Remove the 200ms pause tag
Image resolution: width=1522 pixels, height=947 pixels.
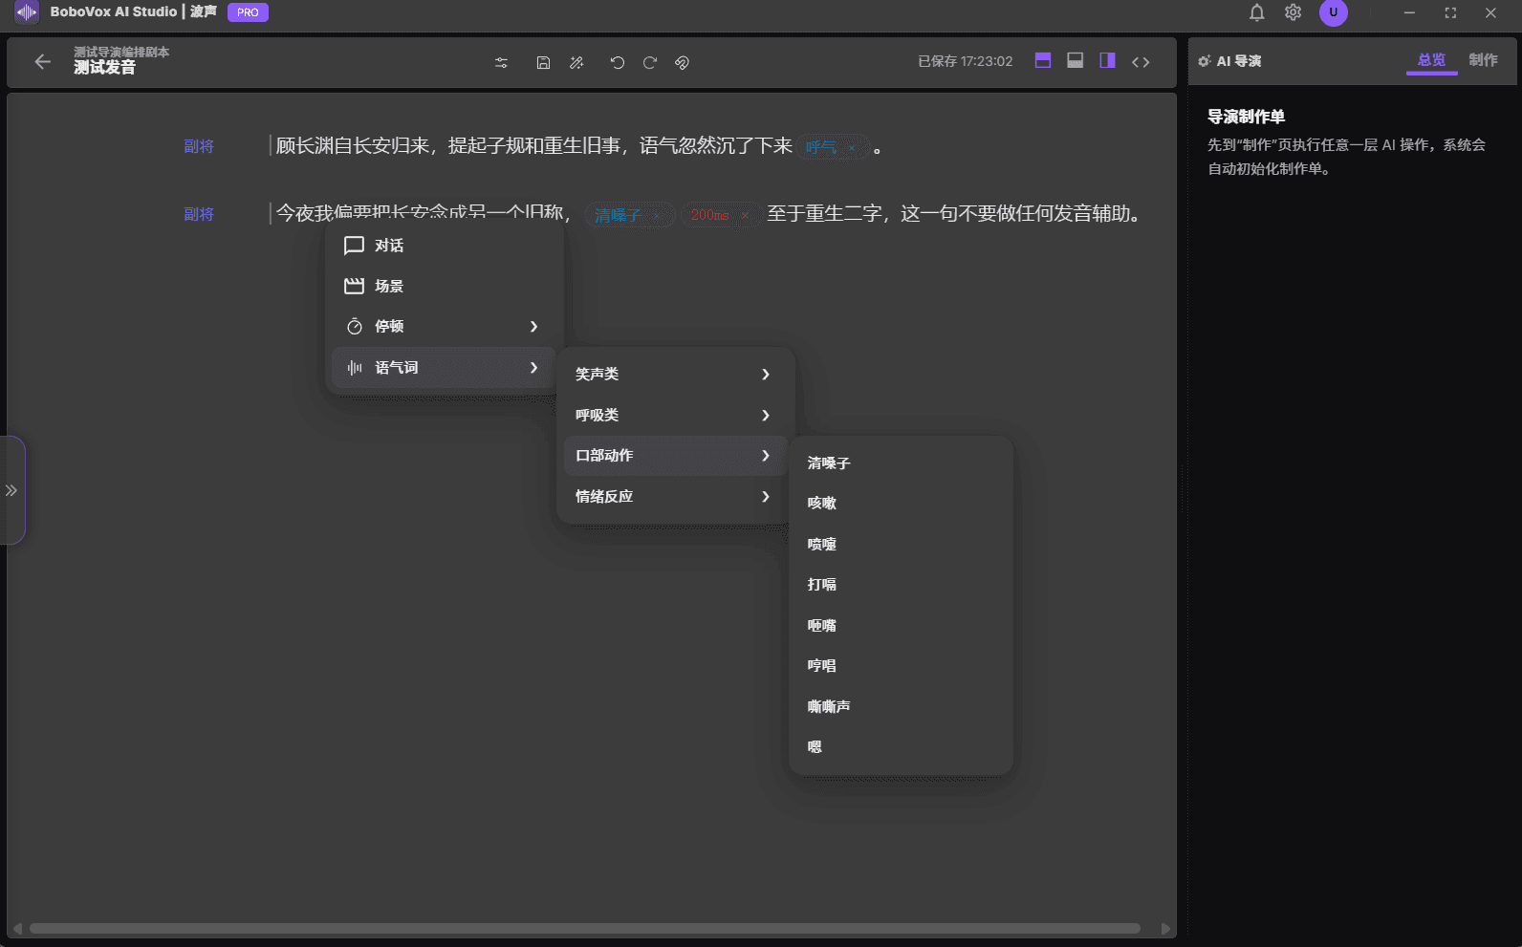tap(745, 216)
